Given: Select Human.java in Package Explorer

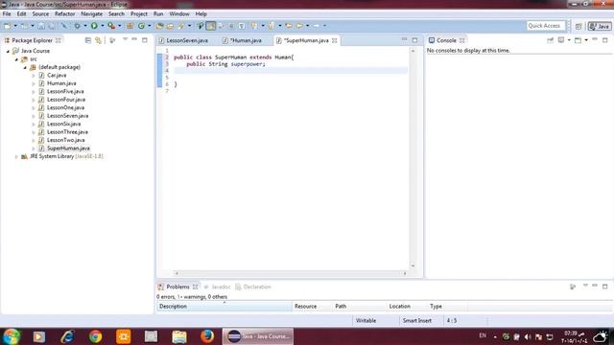Looking at the screenshot, I should point(61,83).
